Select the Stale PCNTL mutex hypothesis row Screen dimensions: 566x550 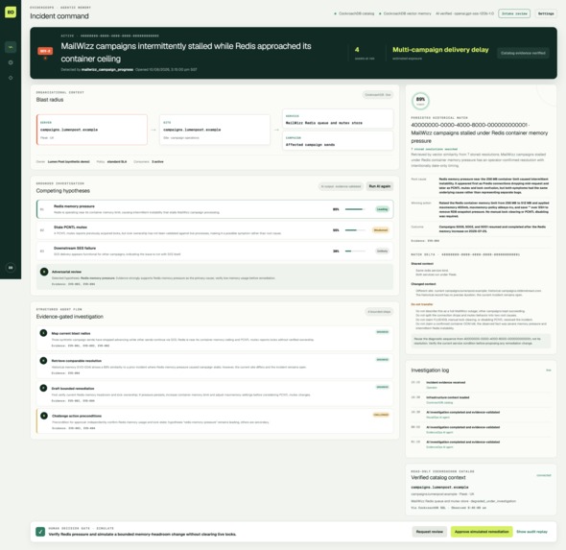[x=215, y=230]
